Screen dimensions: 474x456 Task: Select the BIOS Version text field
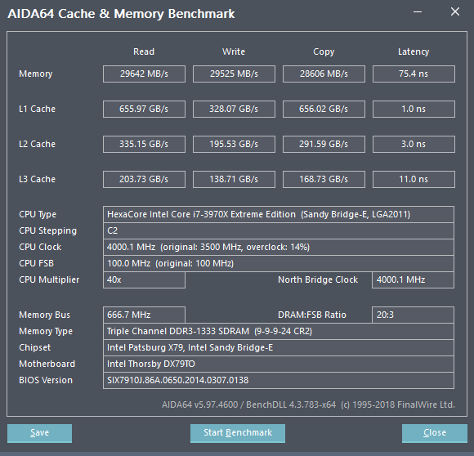point(279,380)
